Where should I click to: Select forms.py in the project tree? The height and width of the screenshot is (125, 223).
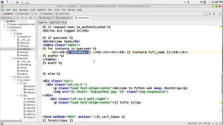tap(23, 46)
